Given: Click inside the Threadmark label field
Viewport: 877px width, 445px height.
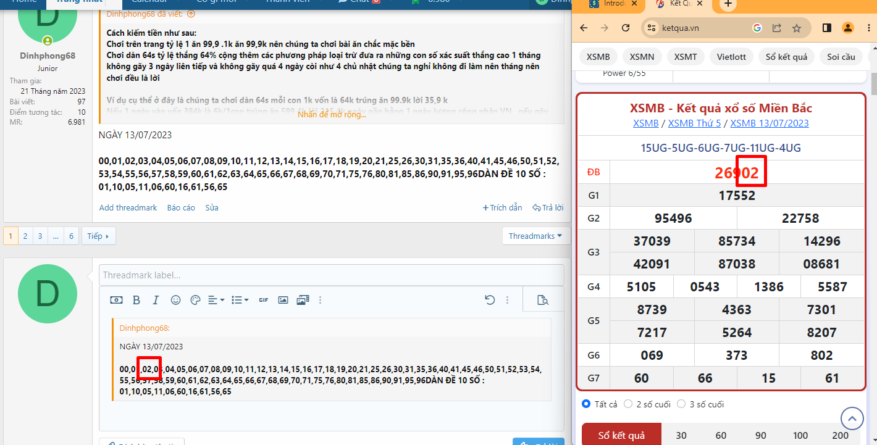Looking at the screenshot, I should (332, 275).
